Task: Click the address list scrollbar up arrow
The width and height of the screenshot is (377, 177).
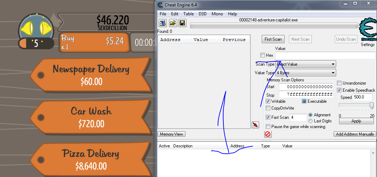Action: click(373, 153)
